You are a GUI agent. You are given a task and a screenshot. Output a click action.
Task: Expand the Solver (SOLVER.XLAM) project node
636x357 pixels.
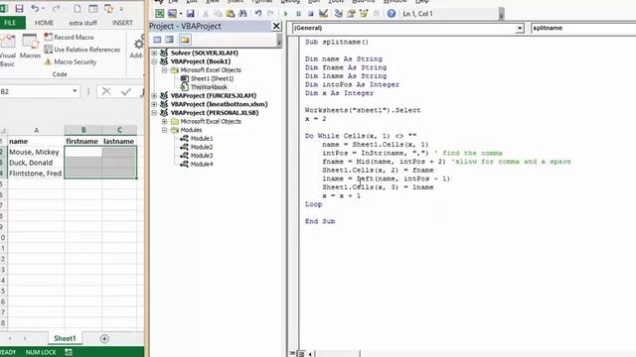coord(154,53)
